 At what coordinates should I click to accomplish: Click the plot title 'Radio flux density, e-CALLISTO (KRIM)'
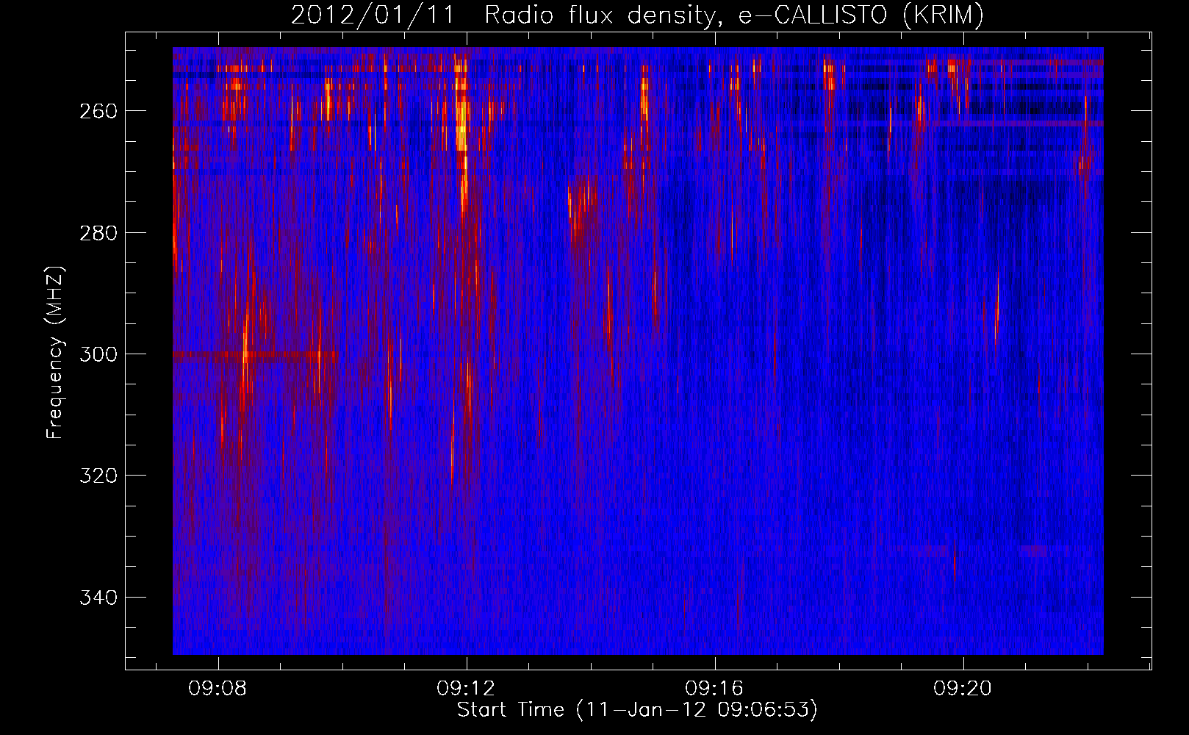coord(733,15)
